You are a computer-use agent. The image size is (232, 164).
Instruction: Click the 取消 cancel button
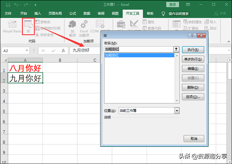[194, 138]
